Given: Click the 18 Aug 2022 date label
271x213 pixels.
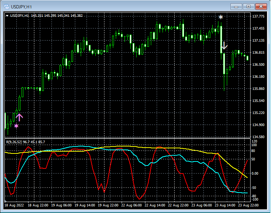Looking at the screenshot, I should (x=15, y=205).
